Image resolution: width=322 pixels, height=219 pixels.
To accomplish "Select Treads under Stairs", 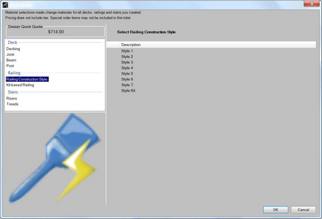I will point(12,104).
